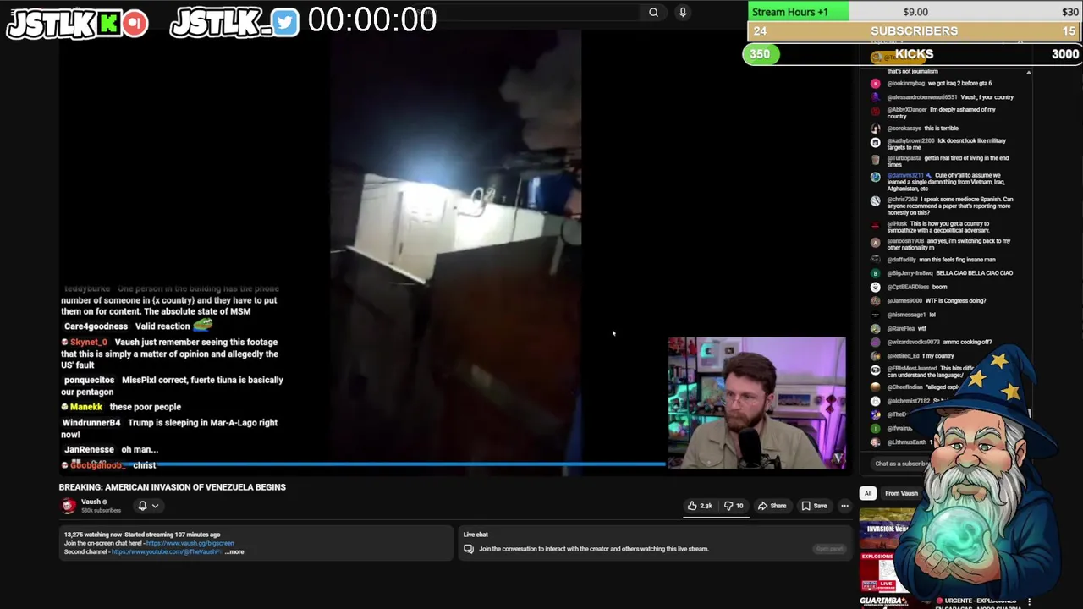
Task: Click the video title text
Action: 173,487
